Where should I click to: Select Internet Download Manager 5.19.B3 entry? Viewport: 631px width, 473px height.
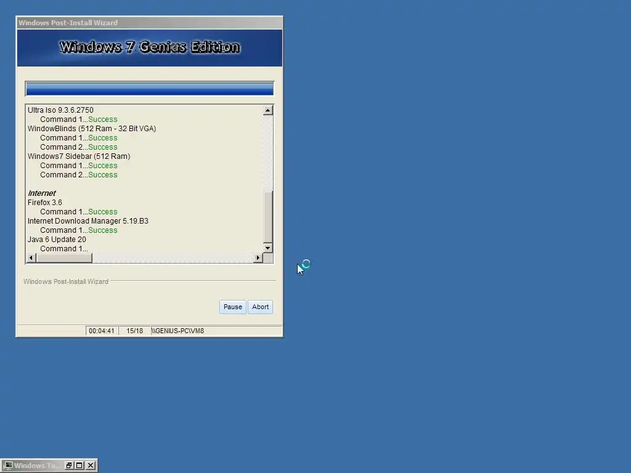[x=88, y=221]
